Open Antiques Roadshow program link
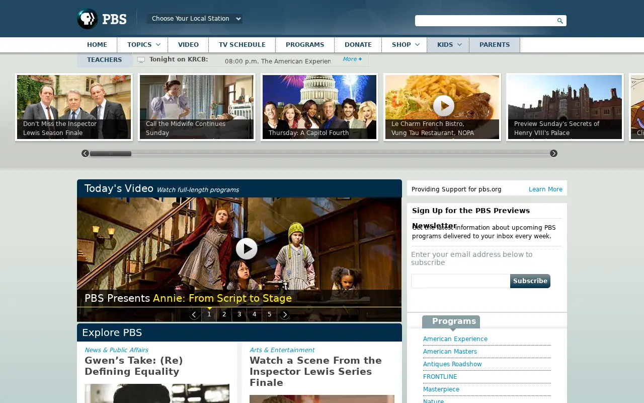Image resolution: width=644 pixels, height=403 pixels. (x=452, y=364)
